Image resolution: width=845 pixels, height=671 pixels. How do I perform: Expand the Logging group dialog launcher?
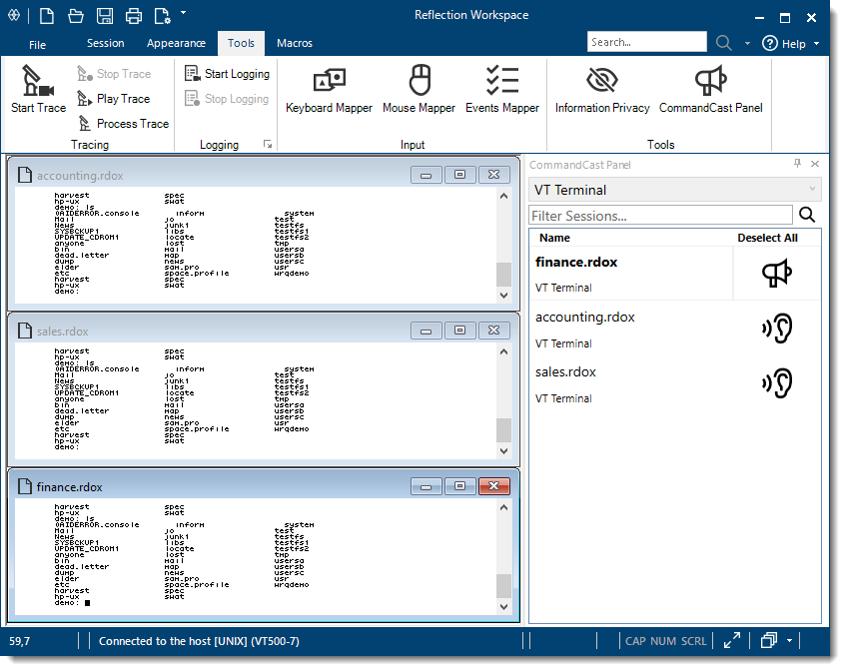(x=268, y=145)
